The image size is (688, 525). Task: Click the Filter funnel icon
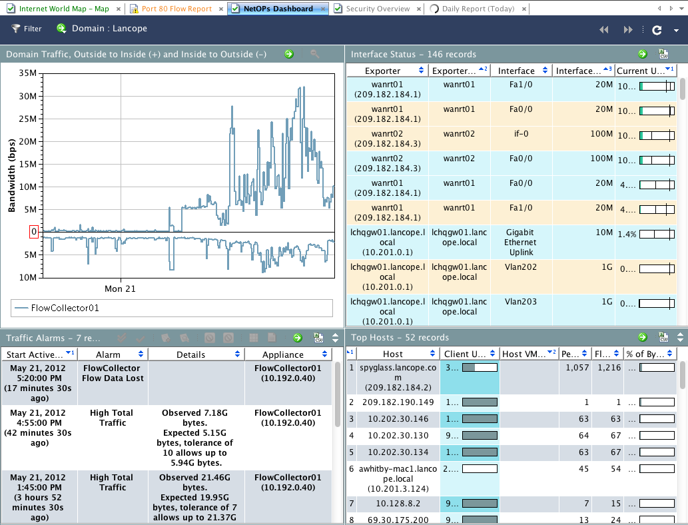point(16,29)
